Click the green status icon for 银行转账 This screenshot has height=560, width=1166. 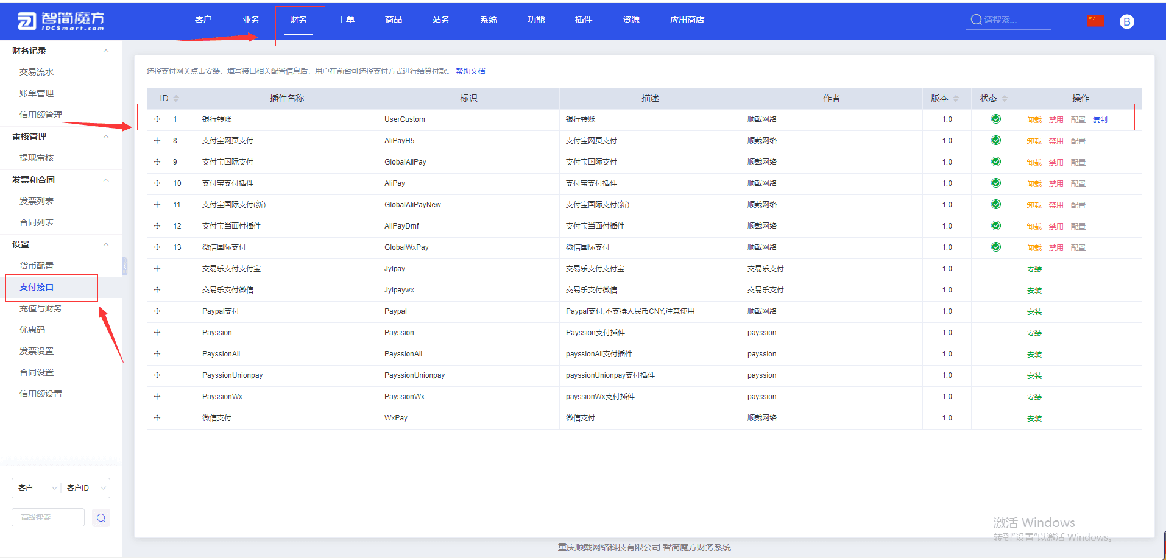click(x=996, y=119)
